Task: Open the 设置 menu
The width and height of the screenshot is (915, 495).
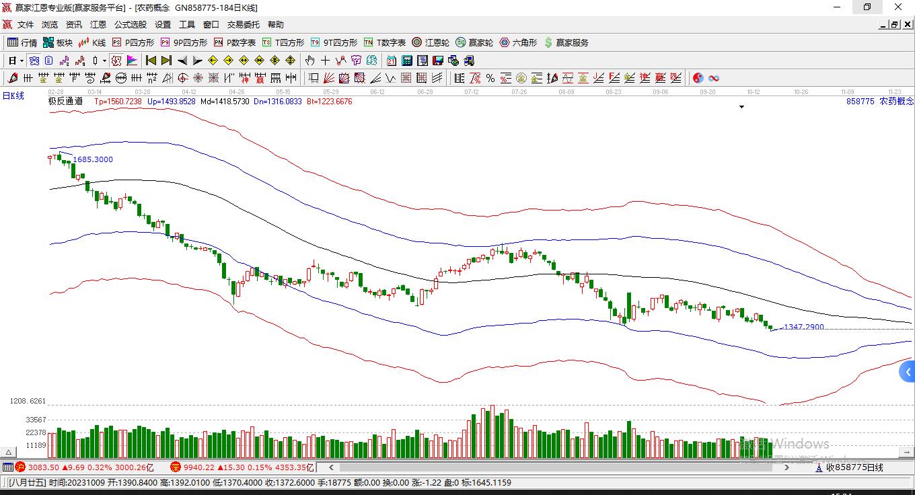Action: tap(163, 24)
